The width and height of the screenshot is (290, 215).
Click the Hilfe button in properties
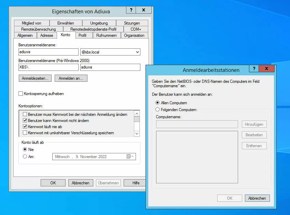click(x=136, y=183)
